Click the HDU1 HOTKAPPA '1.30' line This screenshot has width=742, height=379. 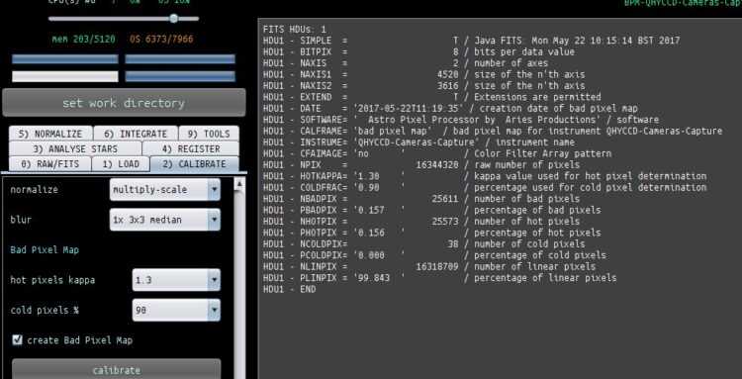(485, 176)
